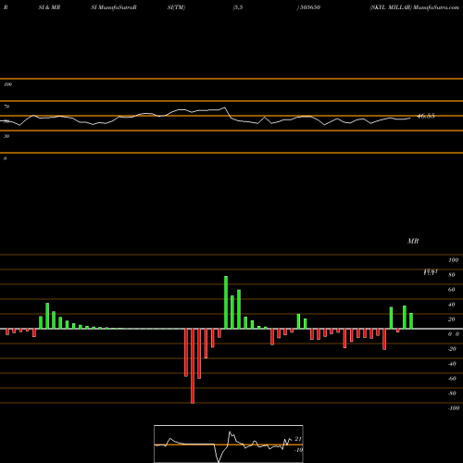The height and width of the screenshot is (463, 463).
Task: Click the -60 label on MR axis
Action: pos(452,379)
